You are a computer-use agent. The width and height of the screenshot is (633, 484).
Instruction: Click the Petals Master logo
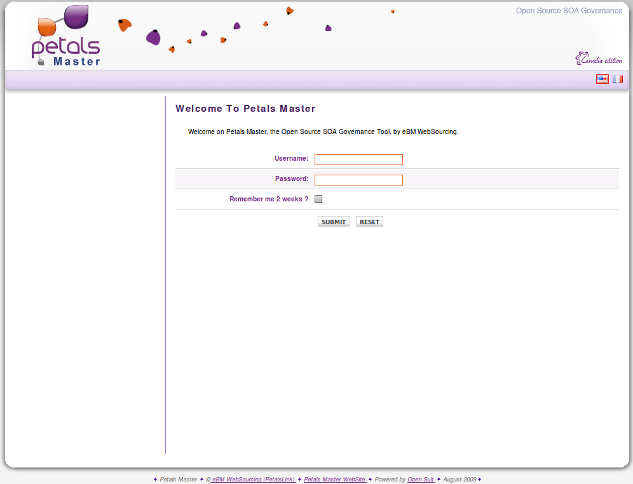66,37
